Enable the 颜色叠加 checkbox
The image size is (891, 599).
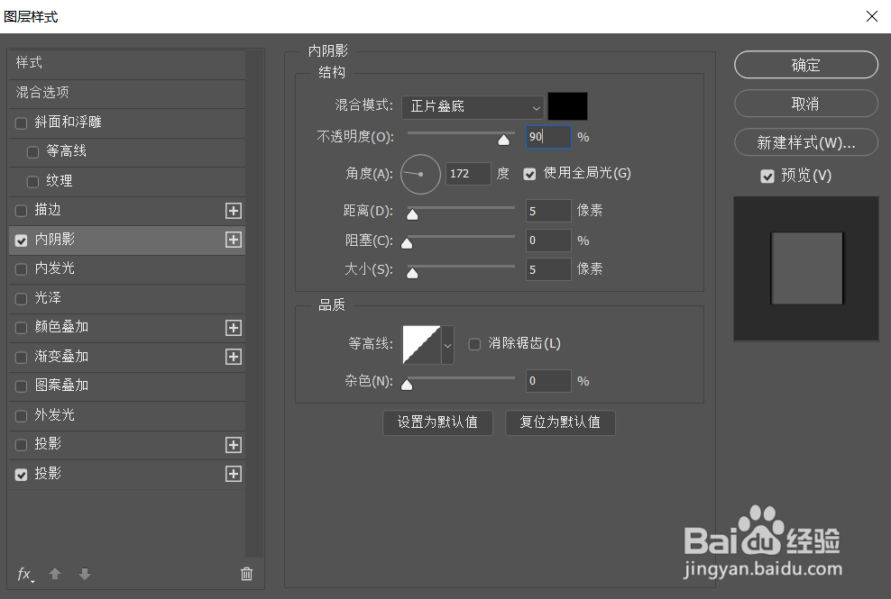(x=21, y=328)
